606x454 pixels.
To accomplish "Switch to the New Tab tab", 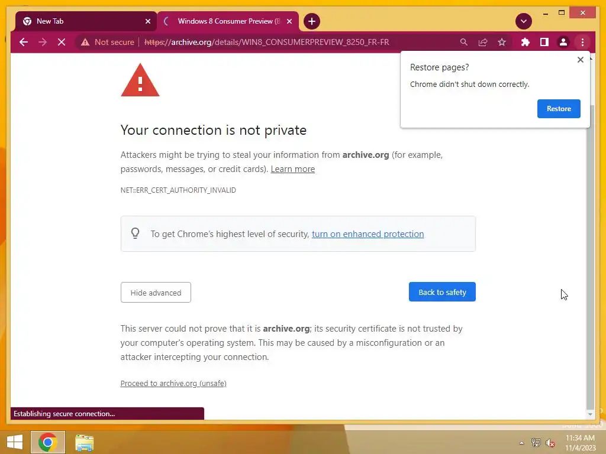I will (86, 21).
